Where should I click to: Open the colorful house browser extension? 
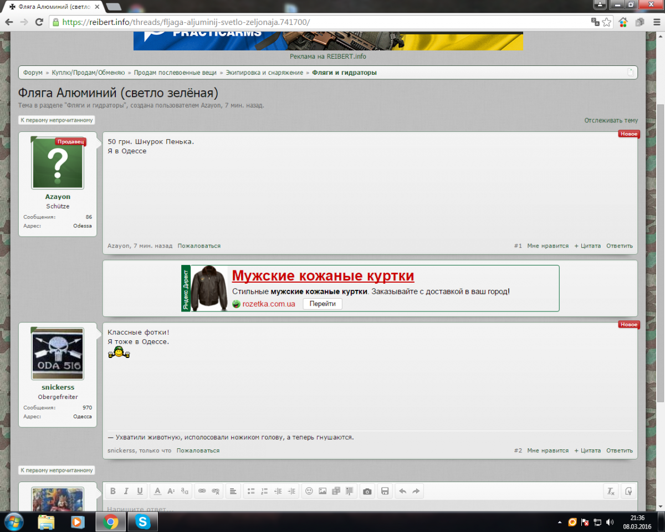coord(623,22)
